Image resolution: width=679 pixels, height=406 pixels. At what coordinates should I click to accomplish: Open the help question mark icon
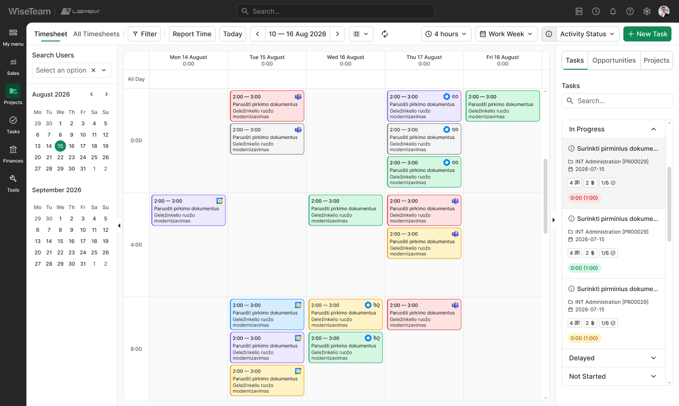click(x=630, y=11)
